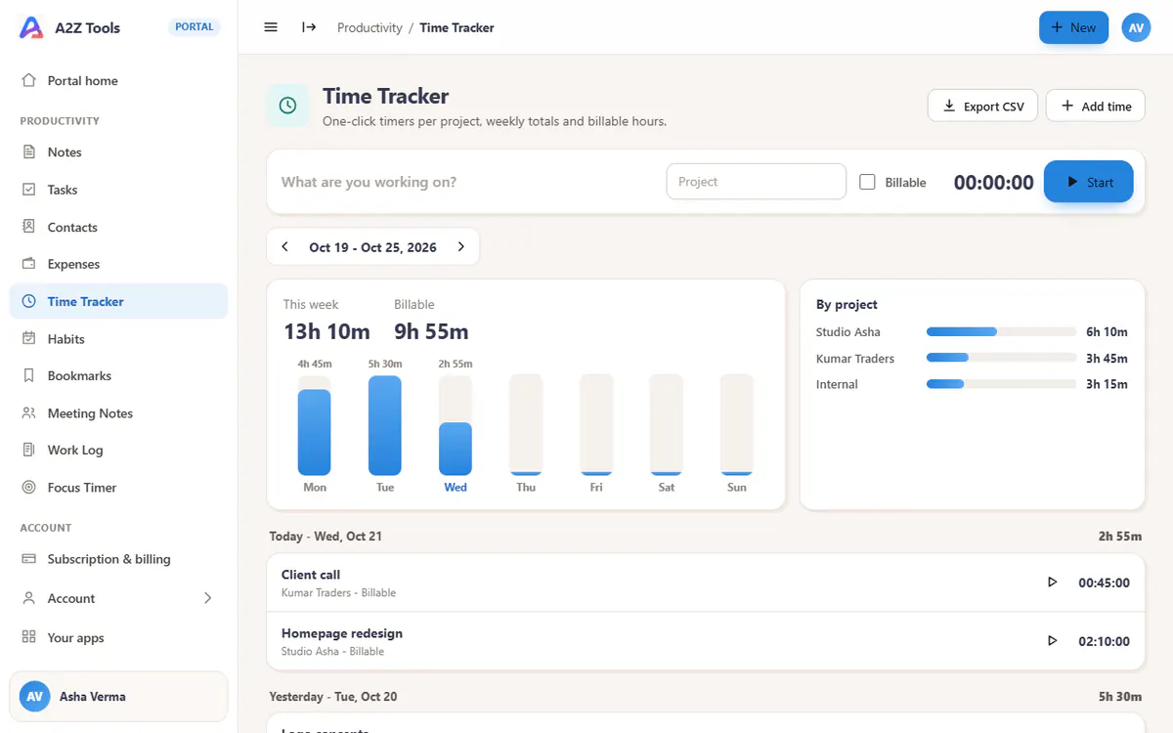
Task: Expand the Account submenu chevron
Action: 207,598
